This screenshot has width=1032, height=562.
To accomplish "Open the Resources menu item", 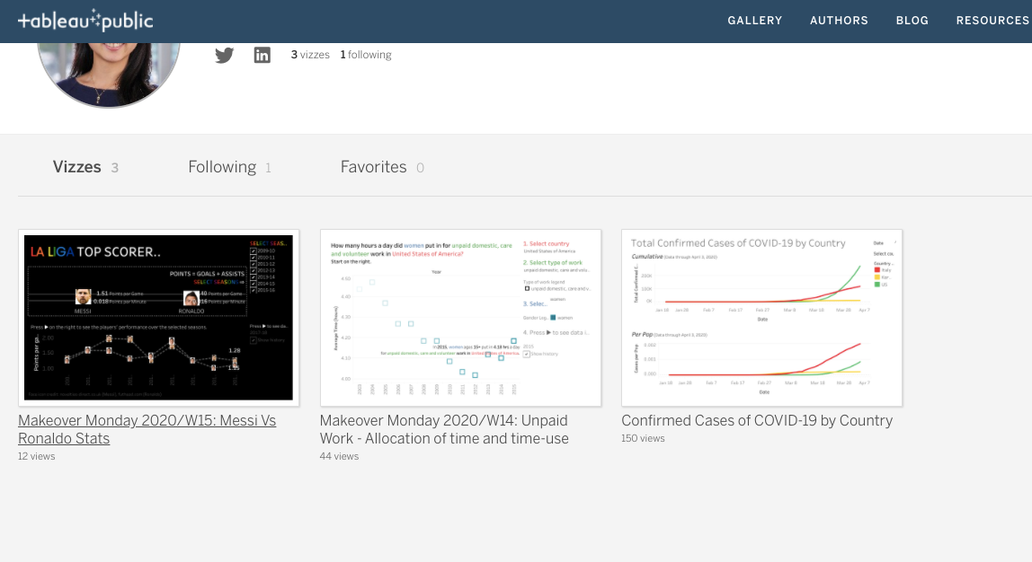I will tap(992, 21).
